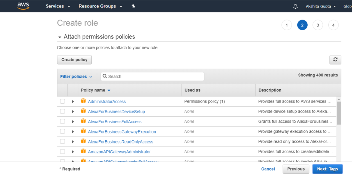Check the AlexaForBusinessFullAccess checkbox

[63, 121]
